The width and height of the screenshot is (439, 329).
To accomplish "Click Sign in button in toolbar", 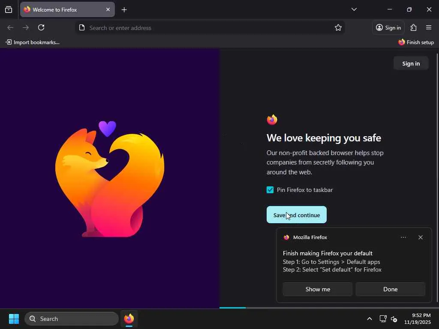I will click(388, 27).
